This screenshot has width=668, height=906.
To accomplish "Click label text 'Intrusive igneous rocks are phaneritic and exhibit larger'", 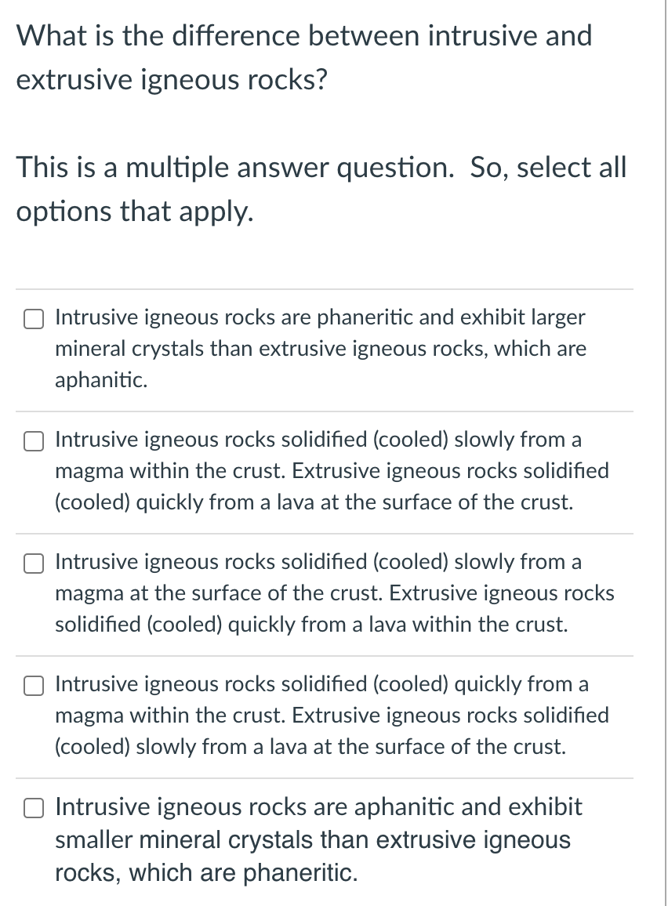I will pos(320,317).
